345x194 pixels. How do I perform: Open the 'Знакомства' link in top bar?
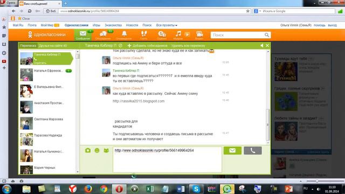tap(113, 25)
